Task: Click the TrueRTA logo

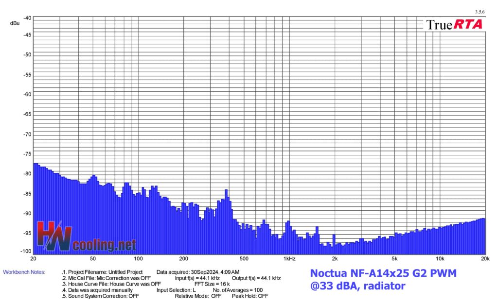Action: [454, 24]
